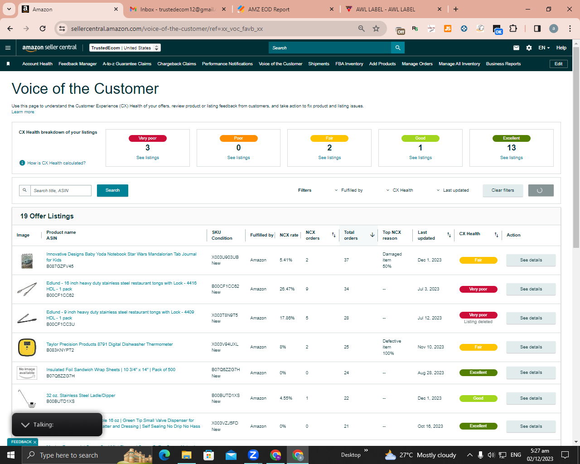The height and width of the screenshot is (464, 580).
Task: Expand Desktop toolbar chevron in taskbar
Action: click(366, 450)
